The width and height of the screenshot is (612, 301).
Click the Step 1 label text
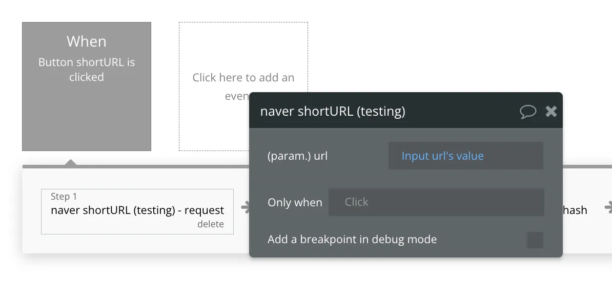coord(64,197)
